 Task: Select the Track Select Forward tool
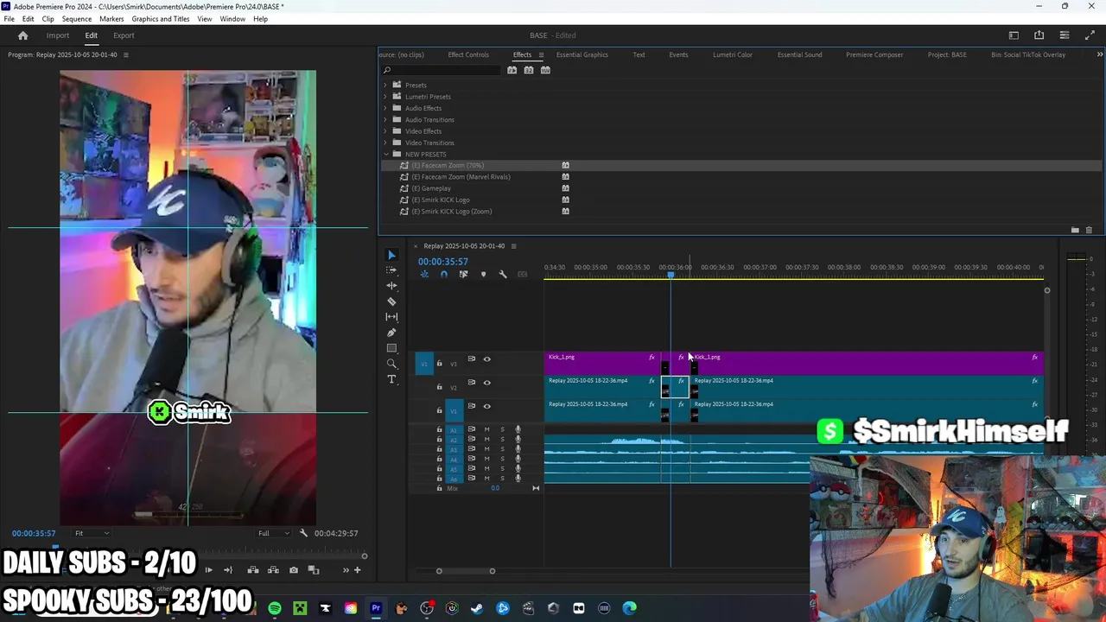click(x=391, y=270)
